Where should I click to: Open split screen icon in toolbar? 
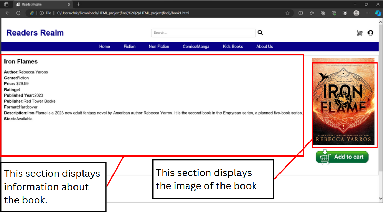[301, 13]
